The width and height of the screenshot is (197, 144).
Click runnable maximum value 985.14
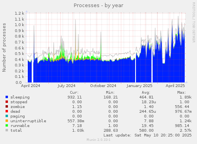(182, 126)
